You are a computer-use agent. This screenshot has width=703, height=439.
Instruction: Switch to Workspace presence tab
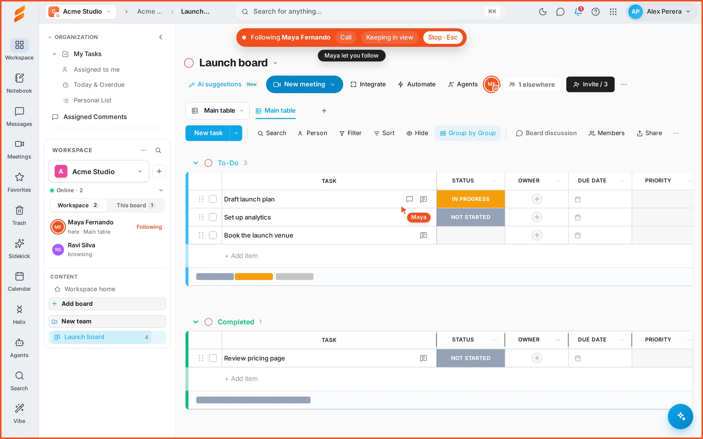[78, 205]
